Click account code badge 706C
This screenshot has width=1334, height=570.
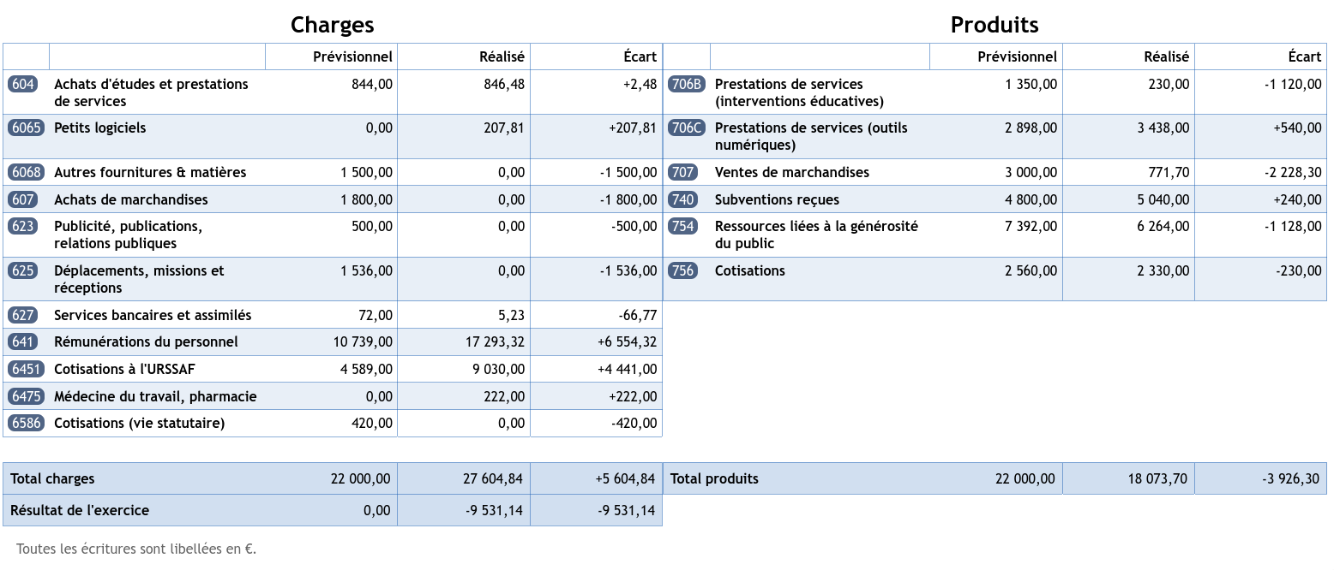[687, 128]
